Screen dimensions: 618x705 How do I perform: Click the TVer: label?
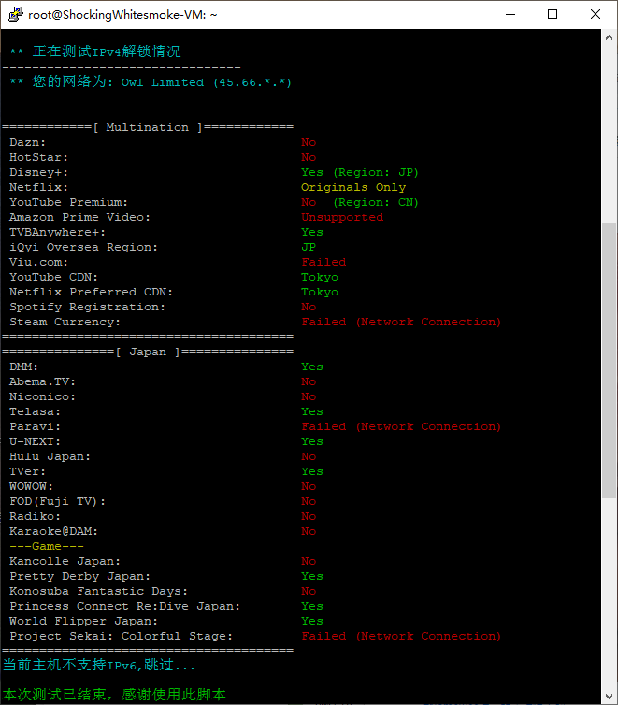[x=27, y=471]
